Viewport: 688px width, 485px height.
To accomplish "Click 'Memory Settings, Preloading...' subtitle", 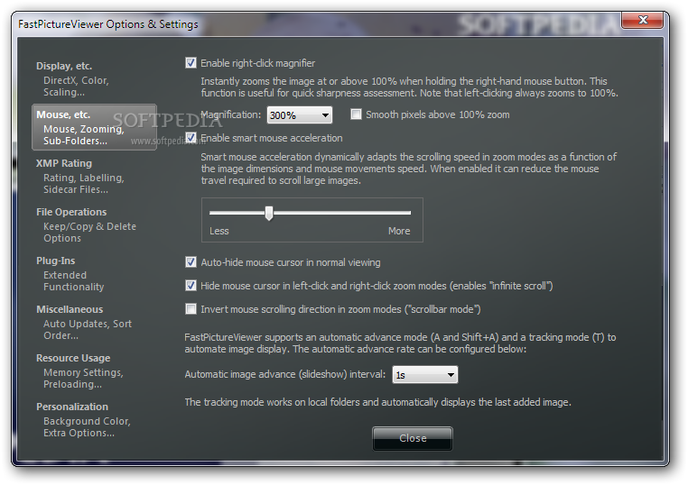I will pos(83,378).
